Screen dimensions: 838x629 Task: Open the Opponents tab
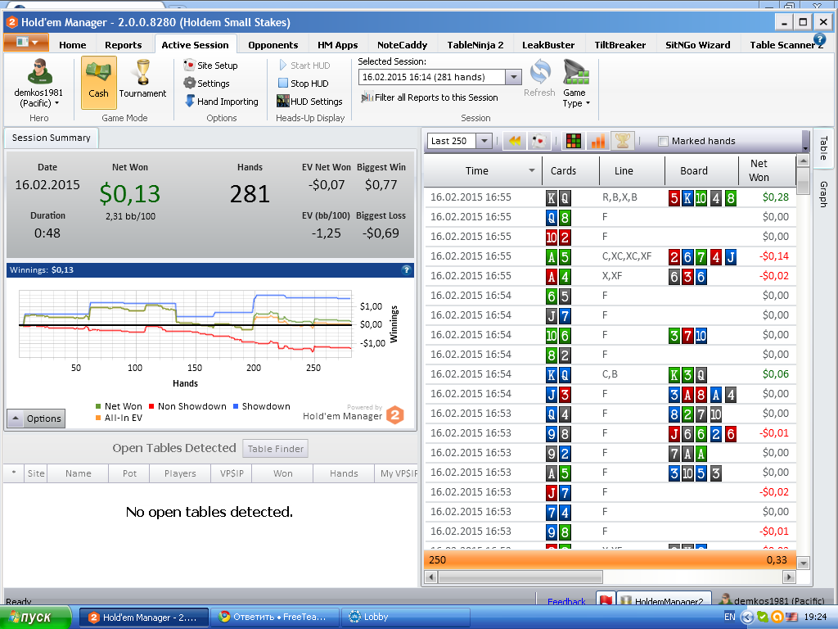point(273,45)
